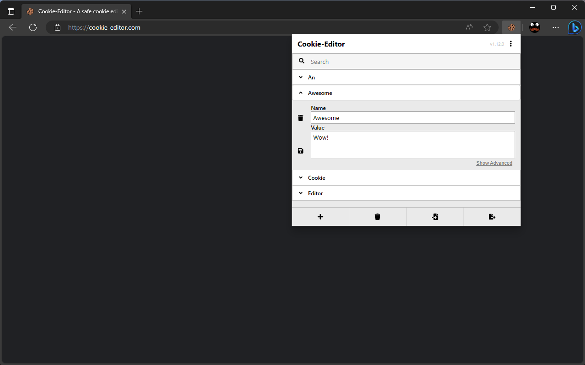
Task: Click the Value textarea containing Wow!
Action: [x=413, y=145]
